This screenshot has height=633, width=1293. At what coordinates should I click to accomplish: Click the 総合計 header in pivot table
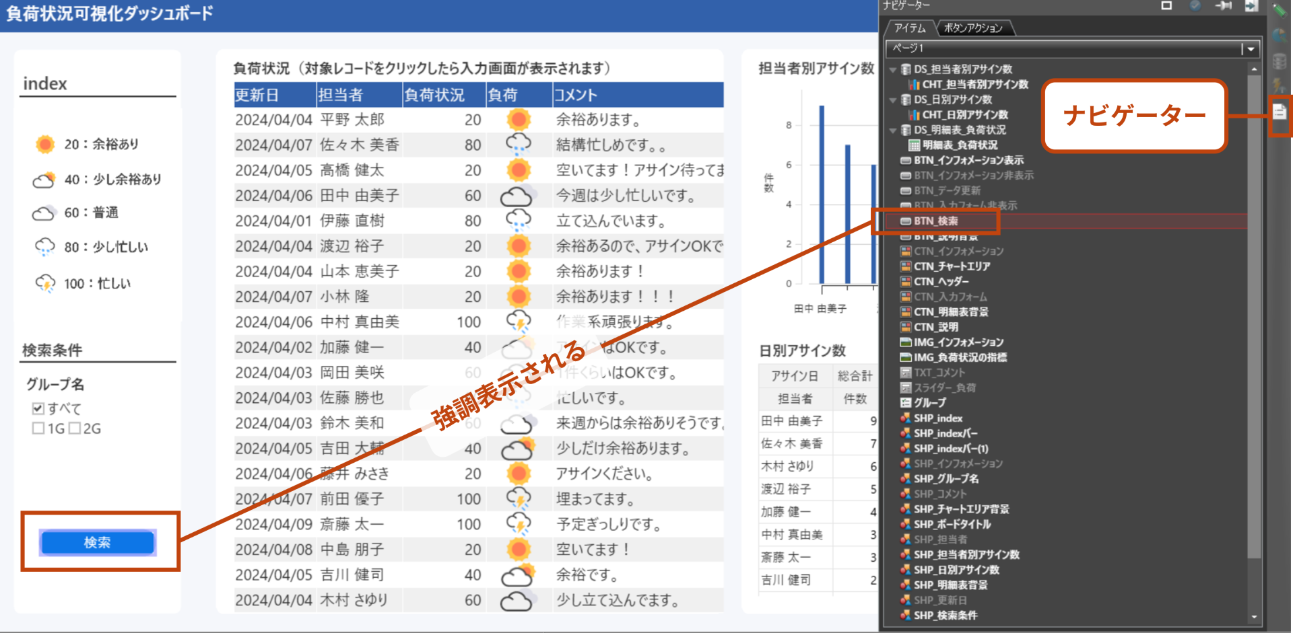(x=855, y=376)
